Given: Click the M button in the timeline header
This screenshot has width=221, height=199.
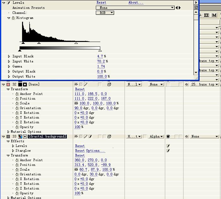Looking at the screenshot, I should coord(214,15).
